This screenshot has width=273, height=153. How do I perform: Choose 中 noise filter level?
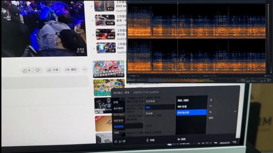(x=211, y=106)
